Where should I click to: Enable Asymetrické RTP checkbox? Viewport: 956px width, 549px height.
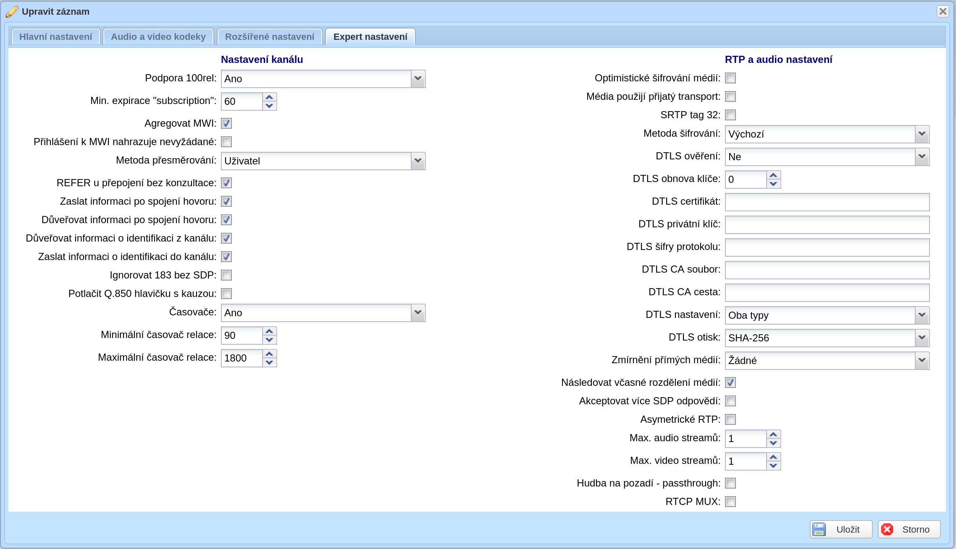[730, 419]
